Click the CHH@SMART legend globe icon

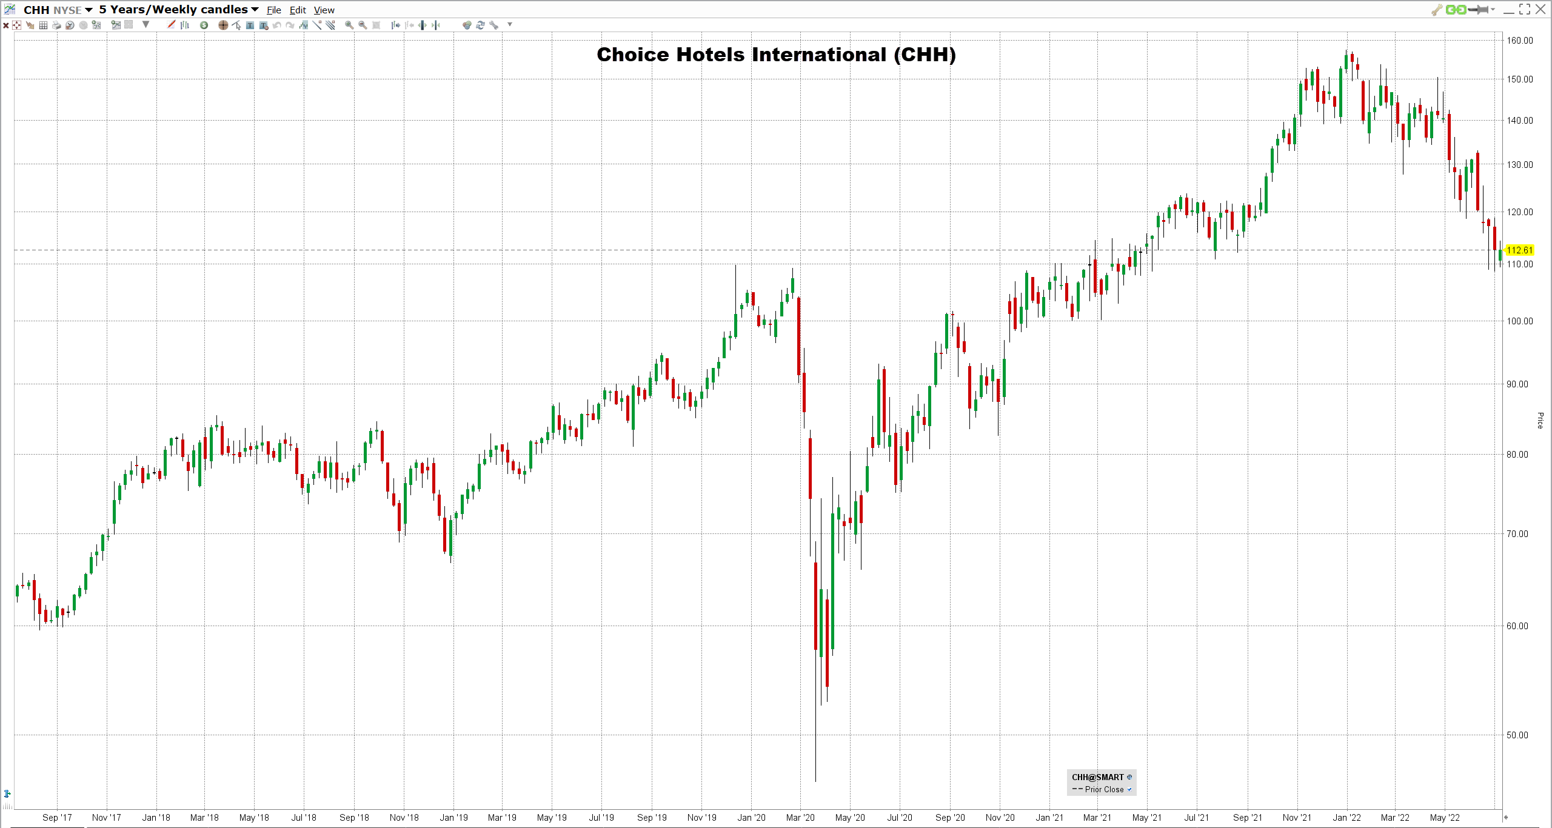click(1129, 777)
